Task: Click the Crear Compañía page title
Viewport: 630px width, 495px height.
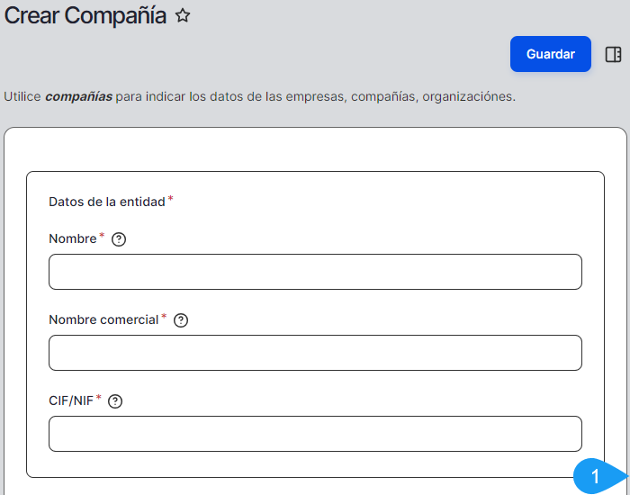Action: point(85,15)
